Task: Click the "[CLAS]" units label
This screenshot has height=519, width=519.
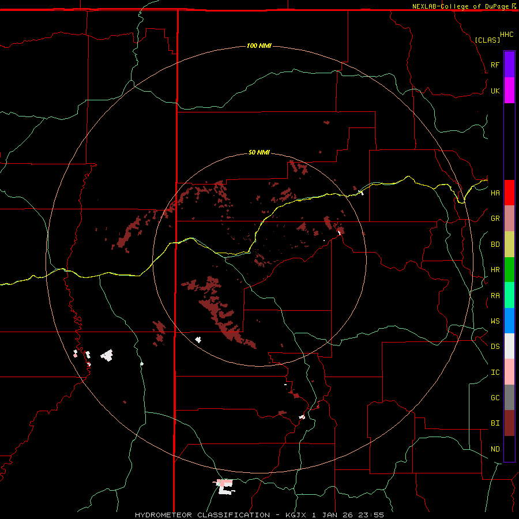Action: pos(487,40)
